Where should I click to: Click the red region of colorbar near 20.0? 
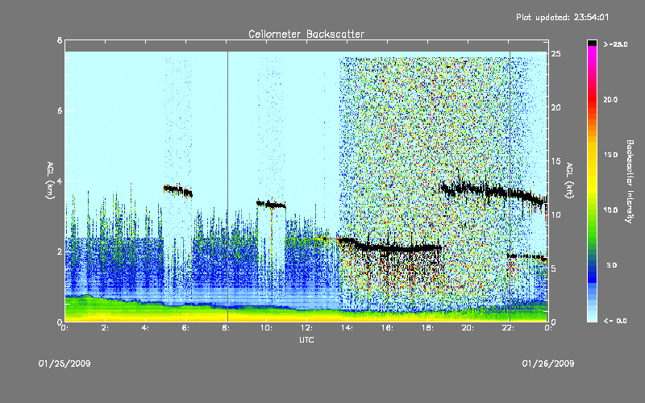coord(592,99)
